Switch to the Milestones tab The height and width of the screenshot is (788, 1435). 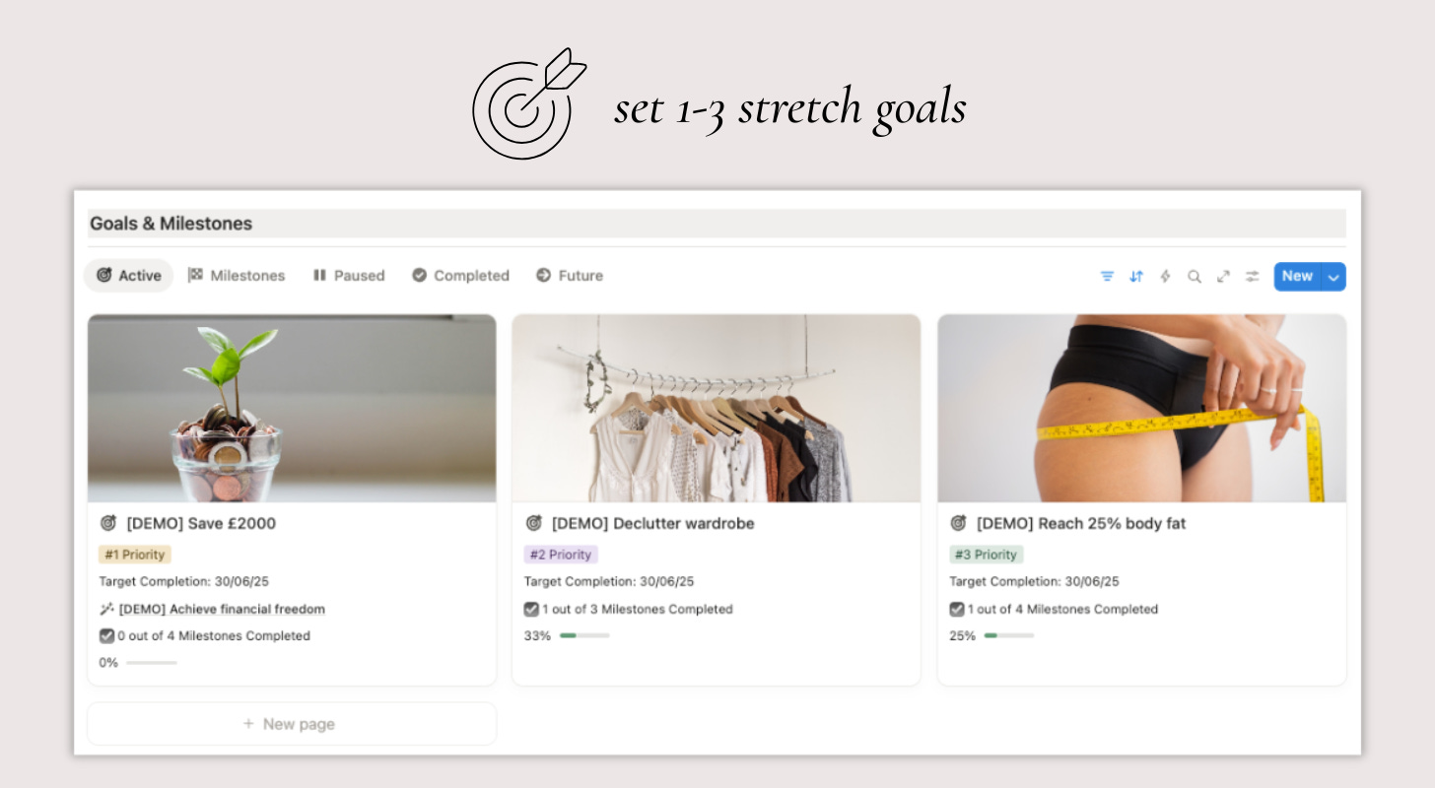tap(237, 276)
